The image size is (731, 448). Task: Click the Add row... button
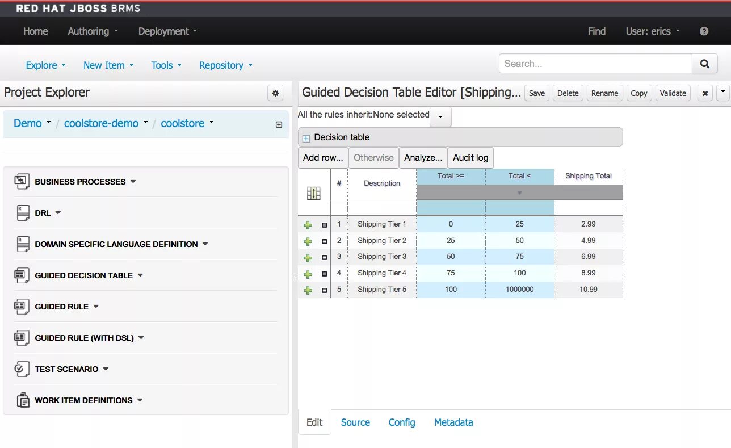[x=323, y=158]
